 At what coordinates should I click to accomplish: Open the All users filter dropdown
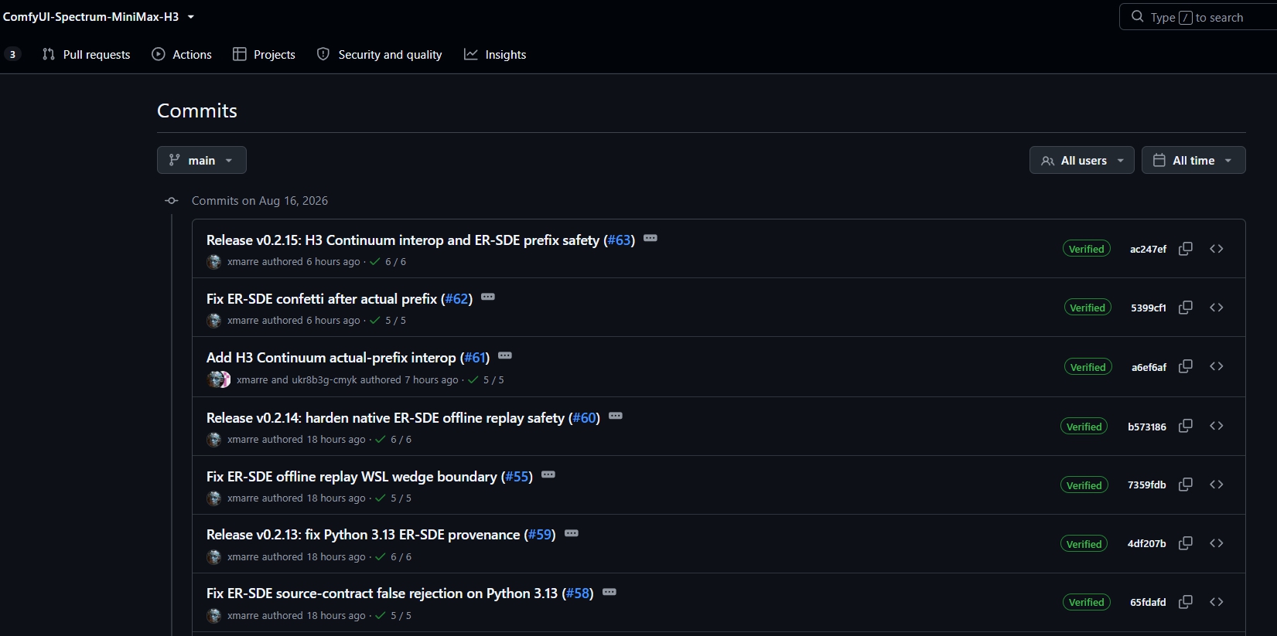(x=1082, y=160)
